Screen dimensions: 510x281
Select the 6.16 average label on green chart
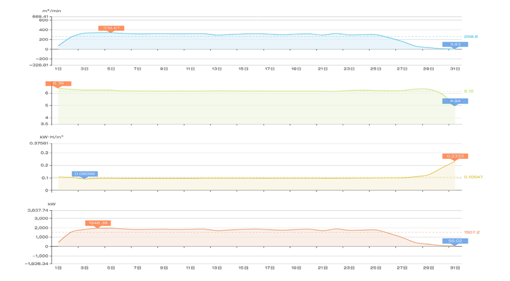click(x=469, y=91)
